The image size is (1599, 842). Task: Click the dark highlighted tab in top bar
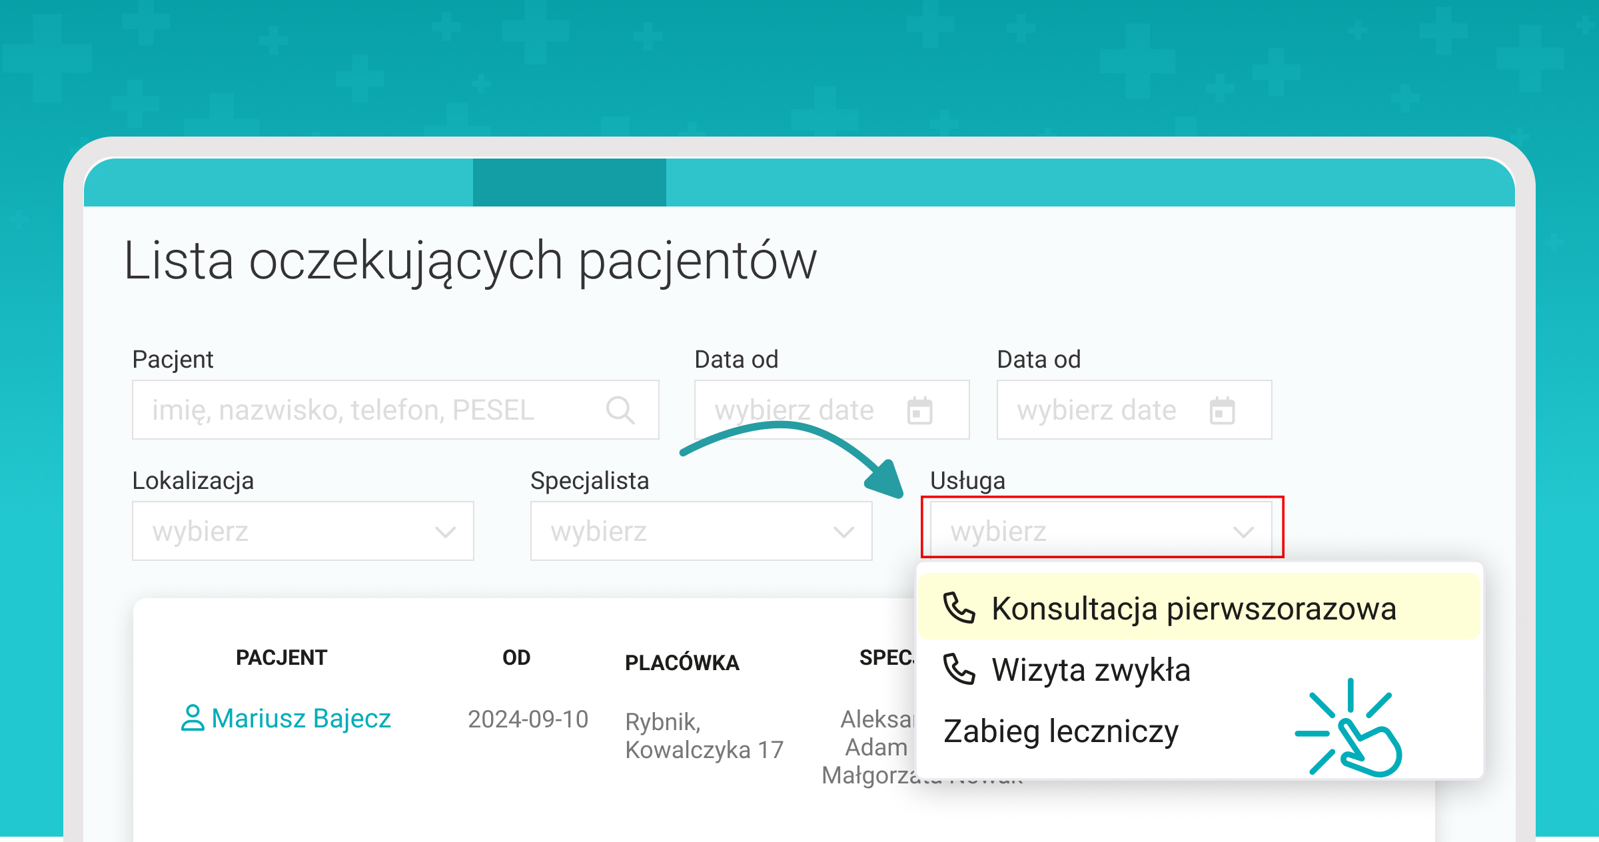(570, 183)
